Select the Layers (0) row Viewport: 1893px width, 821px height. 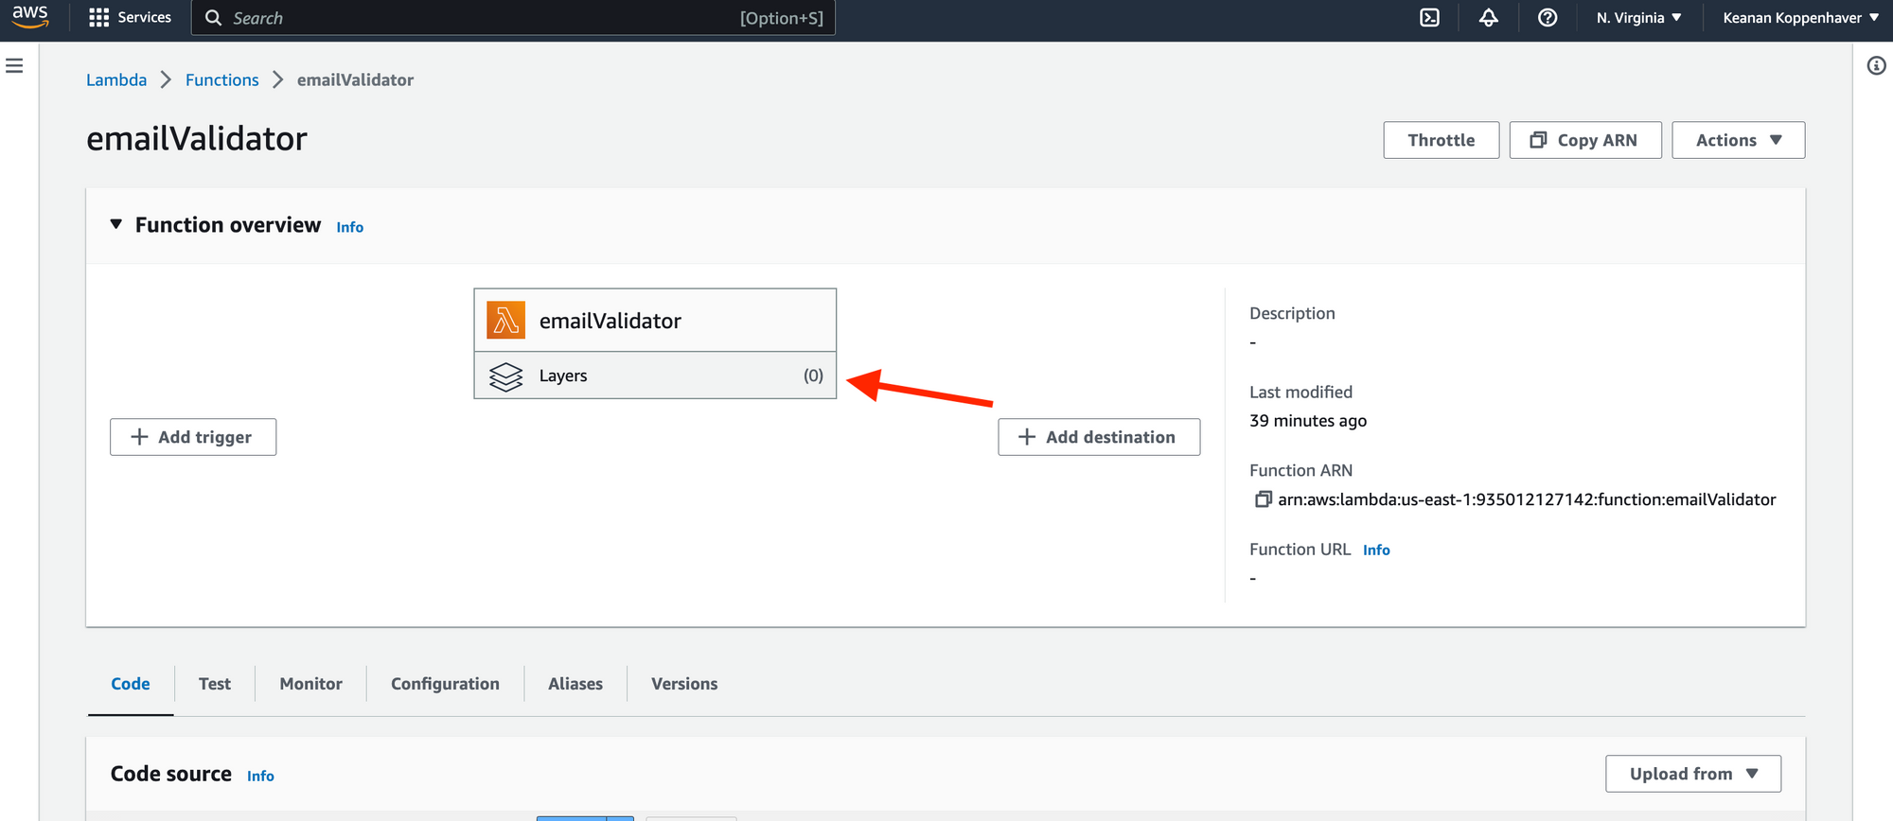point(655,376)
